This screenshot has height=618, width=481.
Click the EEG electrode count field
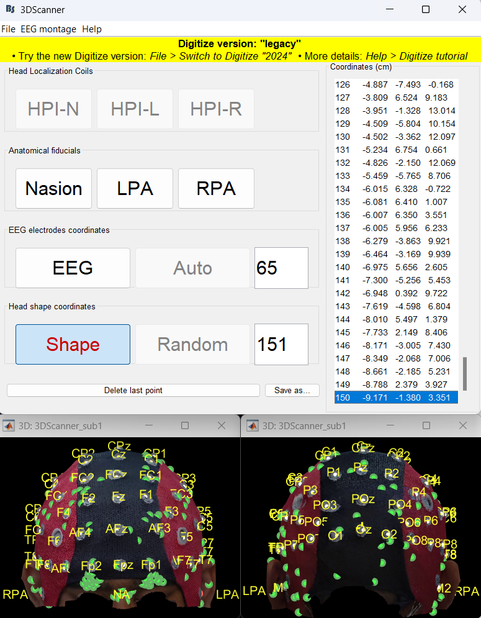click(x=281, y=268)
